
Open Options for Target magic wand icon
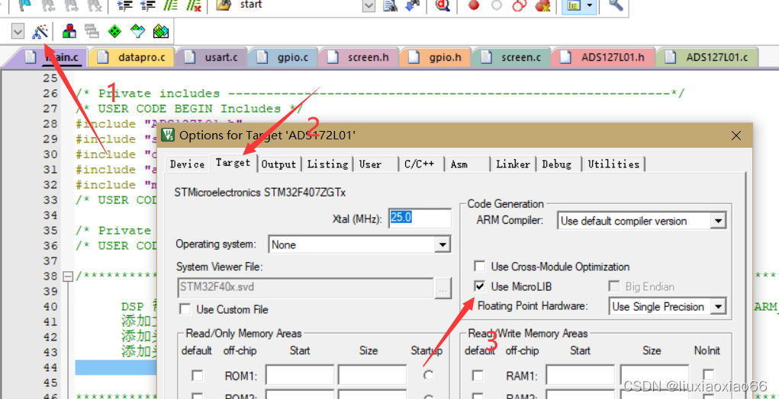(40, 32)
